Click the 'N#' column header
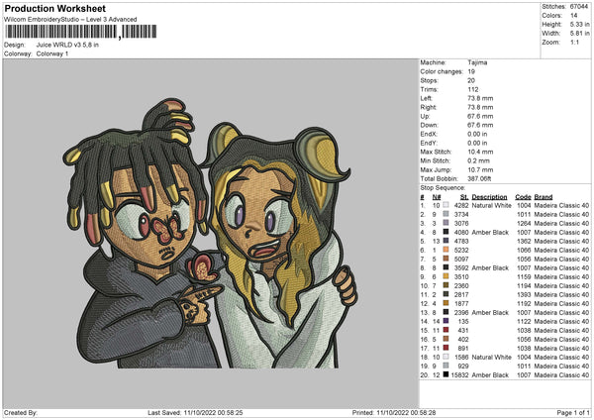 437,197
